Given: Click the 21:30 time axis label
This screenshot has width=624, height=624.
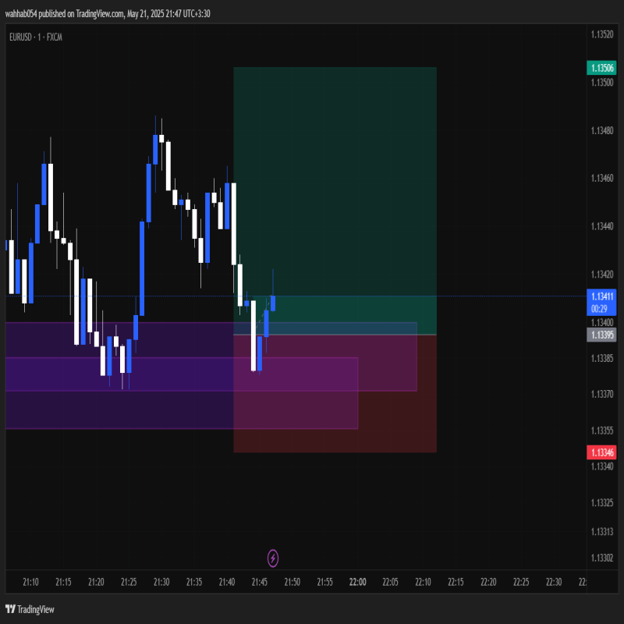Looking at the screenshot, I should [161, 582].
